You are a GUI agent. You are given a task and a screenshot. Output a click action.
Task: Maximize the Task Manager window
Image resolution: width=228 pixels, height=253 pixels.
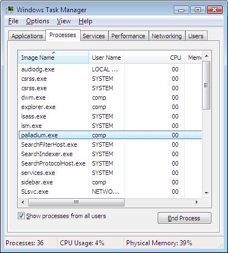(x=198, y=9)
